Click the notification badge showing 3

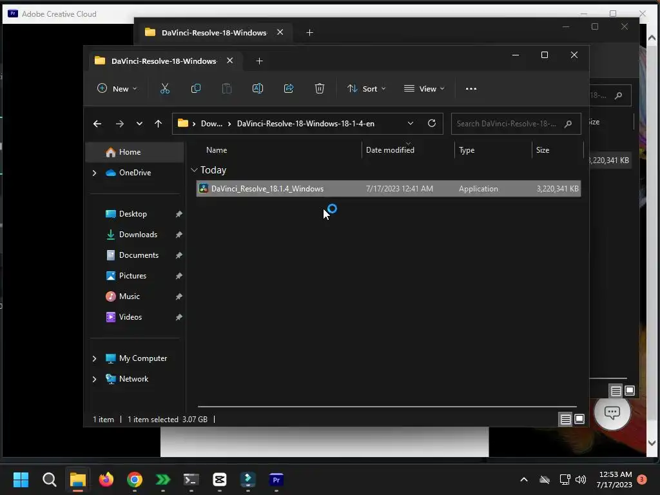click(642, 480)
